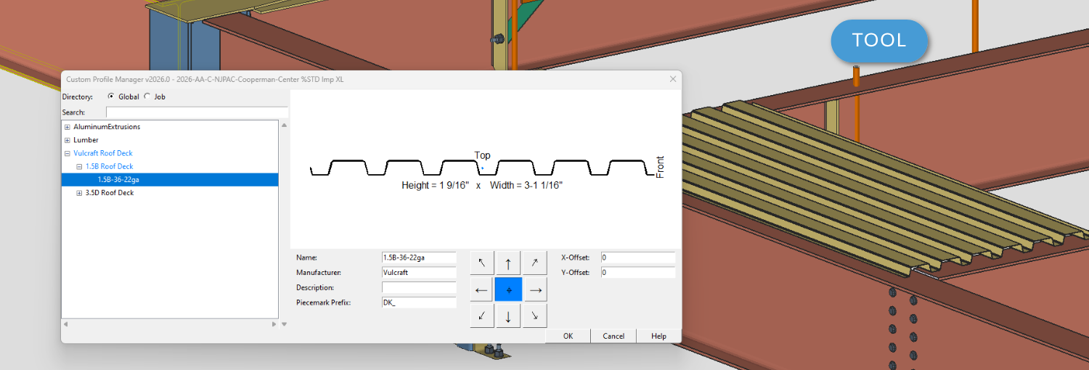Click the down-right arrow alignment button

coord(534,316)
